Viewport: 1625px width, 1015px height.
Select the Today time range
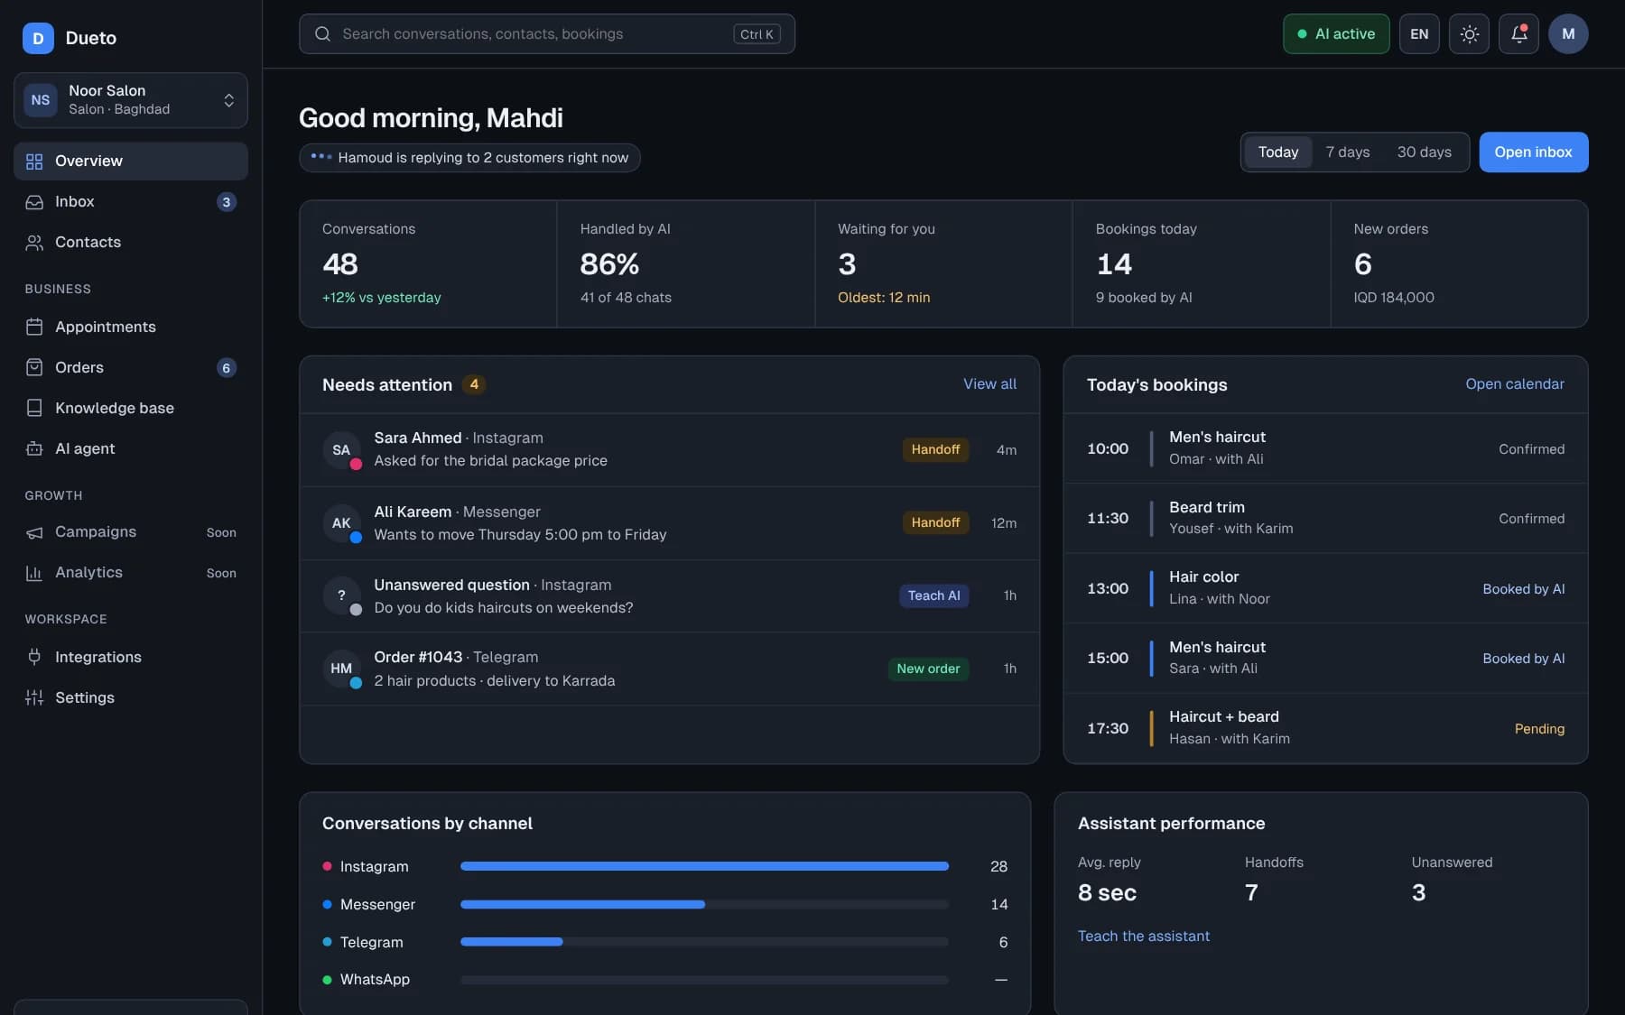click(x=1278, y=152)
